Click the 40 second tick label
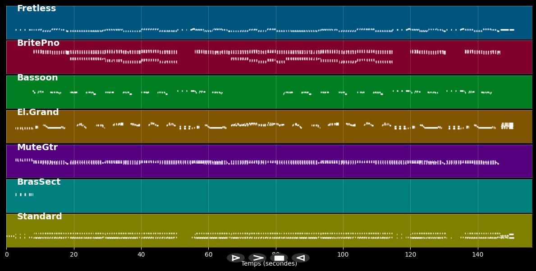This screenshot has width=536, height=271. pyautogui.click(x=141, y=255)
